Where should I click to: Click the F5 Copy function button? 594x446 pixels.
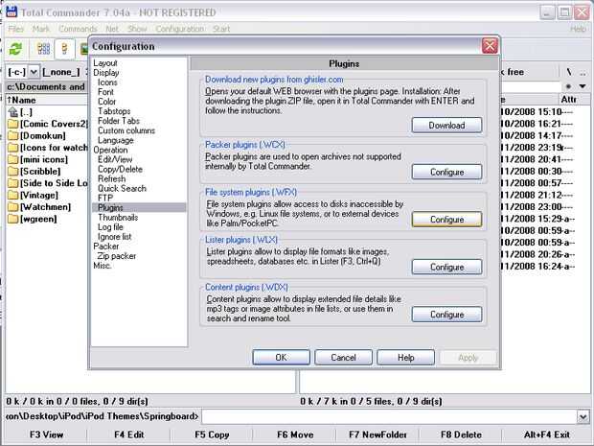tap(212, 434)
